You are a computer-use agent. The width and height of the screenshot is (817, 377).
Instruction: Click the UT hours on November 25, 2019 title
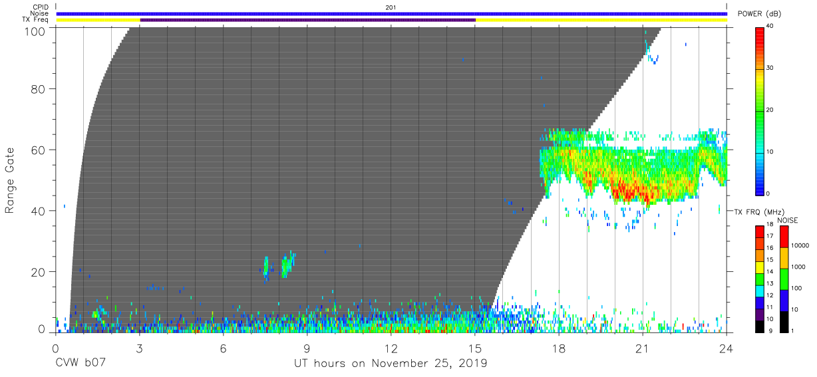tap(391, 364)
